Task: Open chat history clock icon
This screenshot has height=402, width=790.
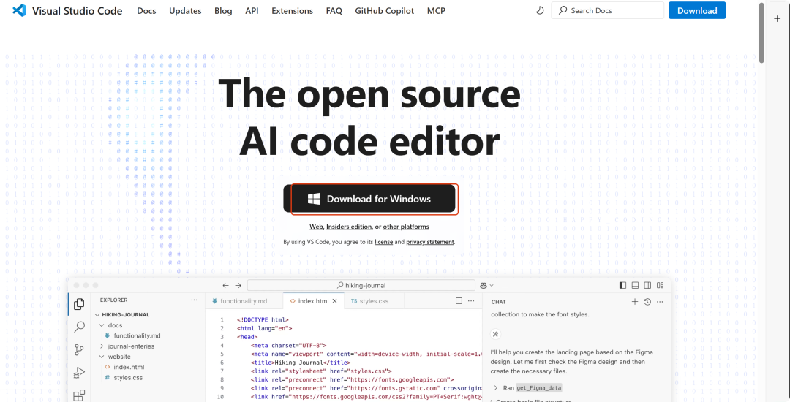Action: click(647, 301)
